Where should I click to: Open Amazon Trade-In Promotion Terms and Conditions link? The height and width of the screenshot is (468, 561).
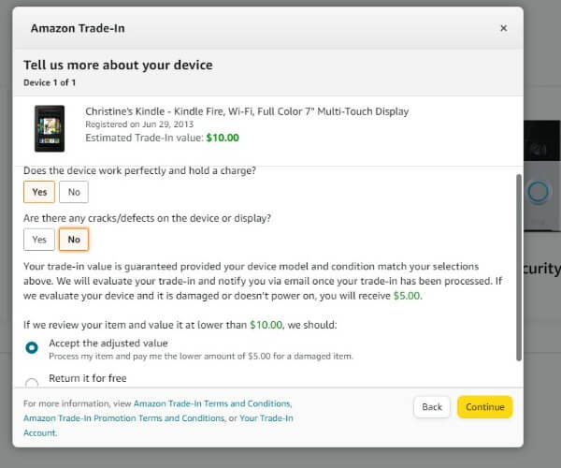124,418
